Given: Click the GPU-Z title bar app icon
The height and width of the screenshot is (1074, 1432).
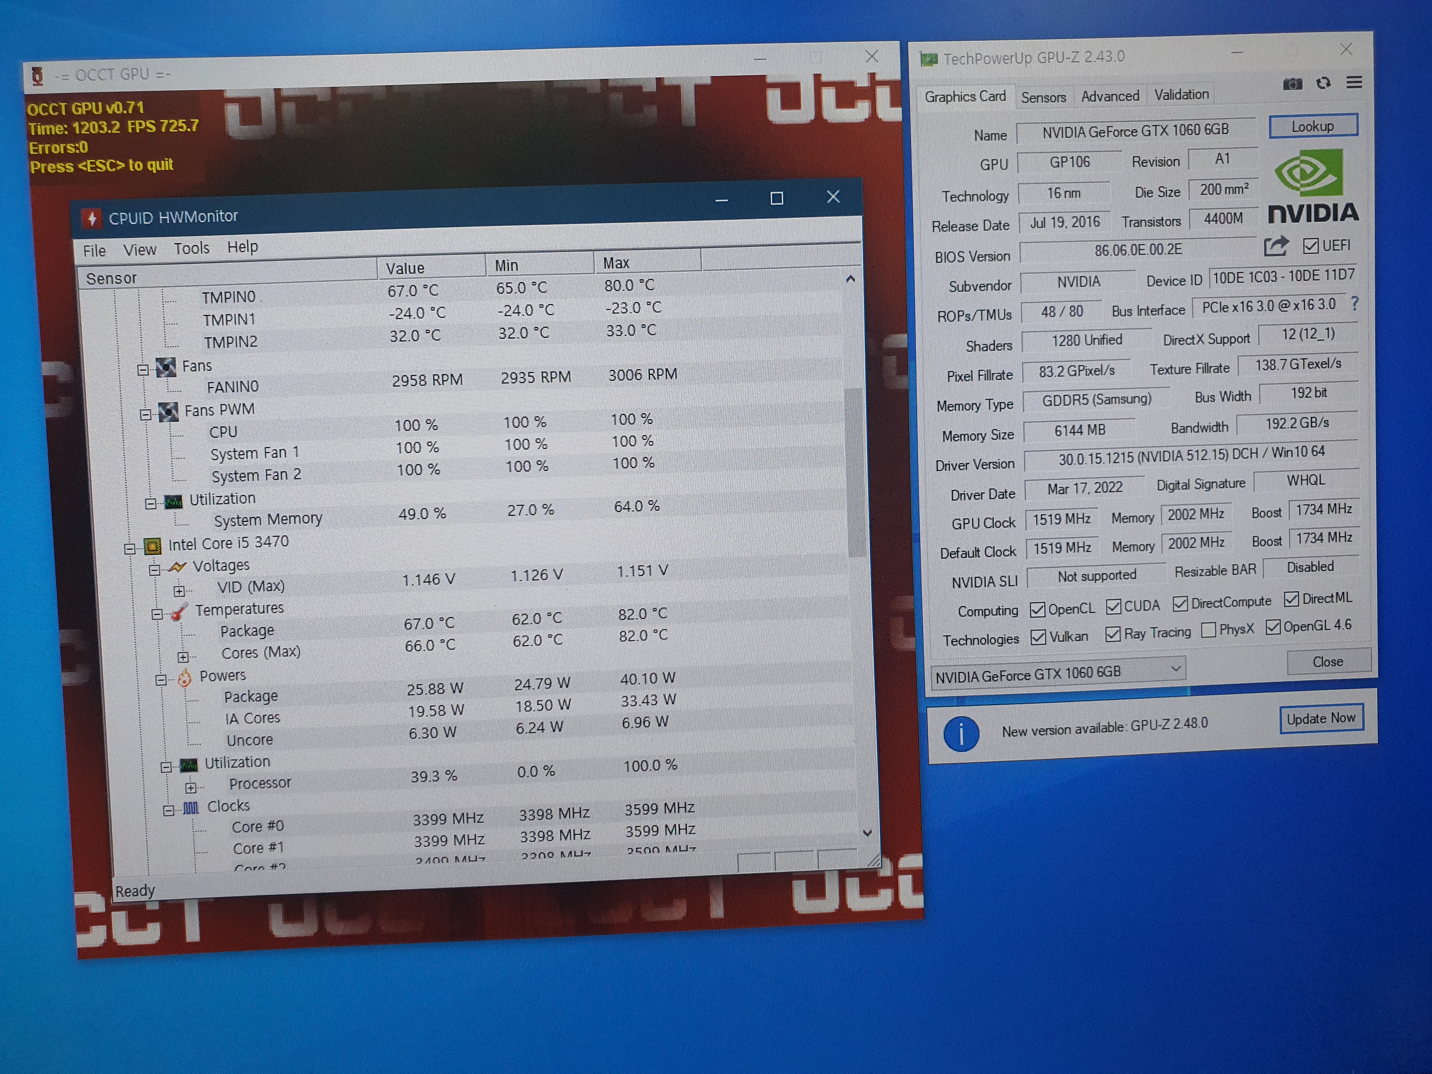Looking at the screenshot, I should pos(928,60).
